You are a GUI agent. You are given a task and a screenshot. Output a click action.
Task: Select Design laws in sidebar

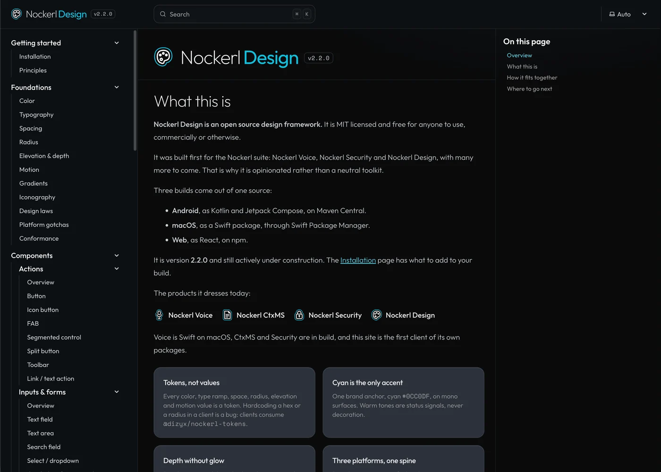[36, 211]
